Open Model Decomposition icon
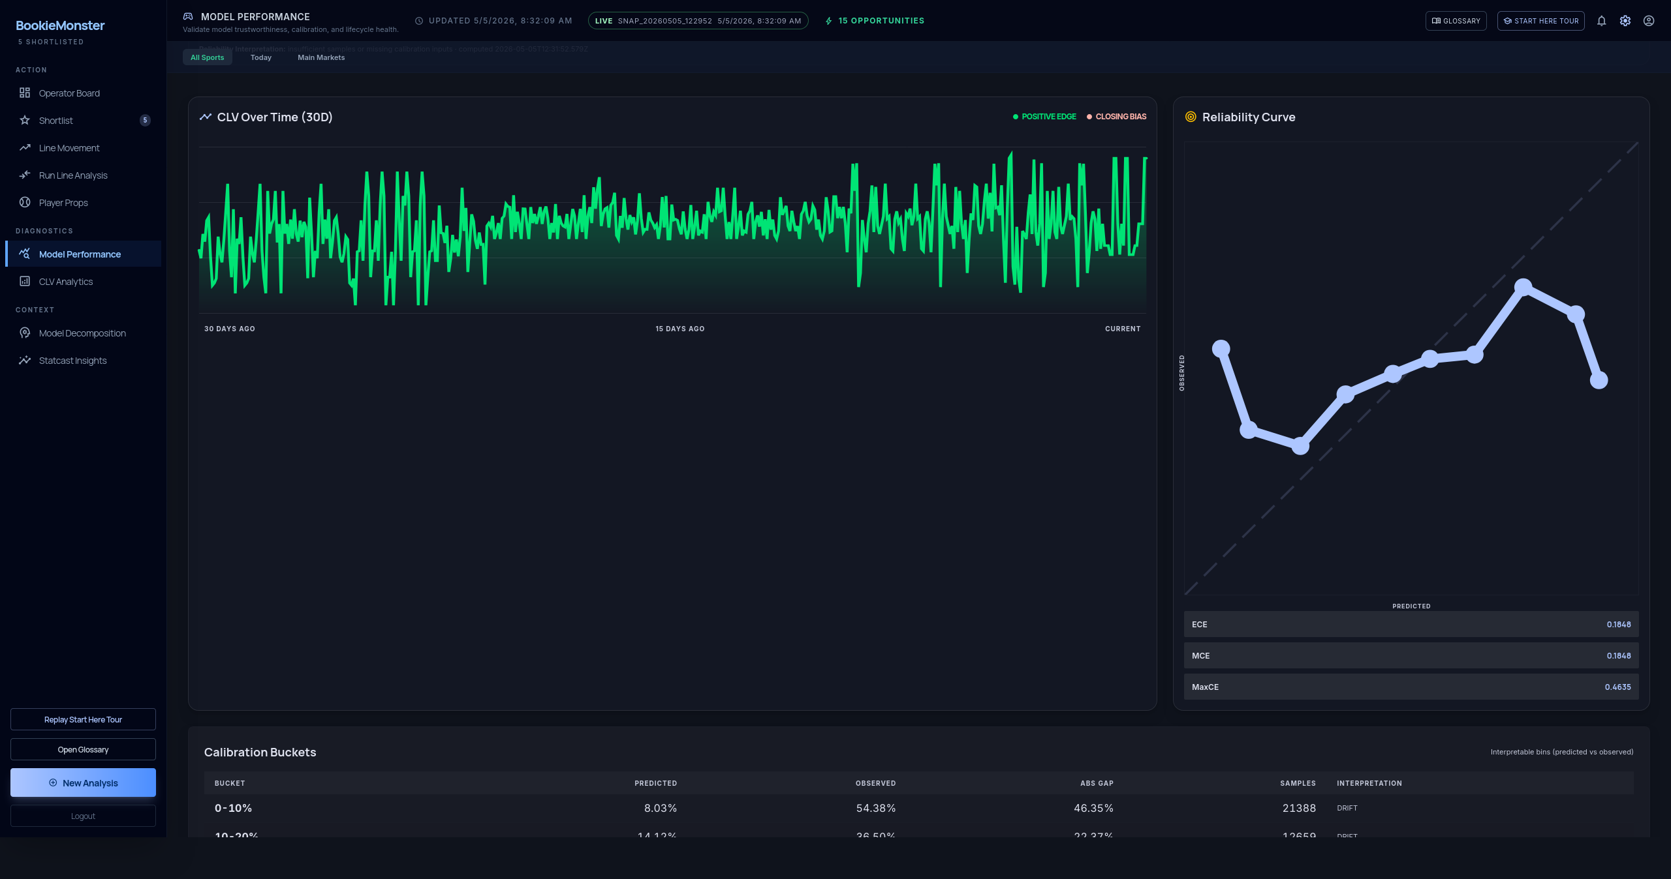The image size is (1671, 879). 25,333
